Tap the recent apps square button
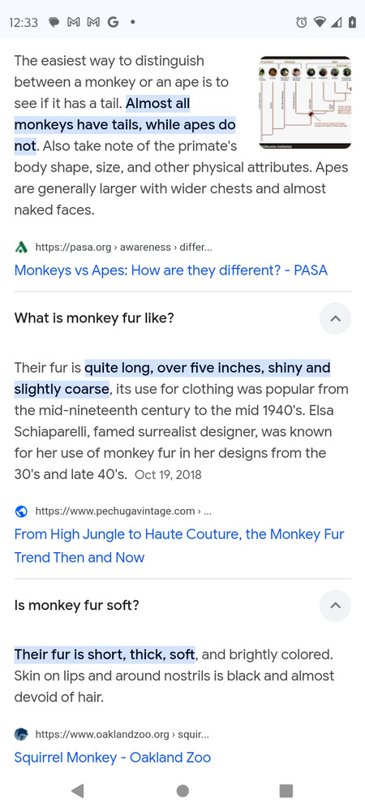365x812 pixels. pos(286,790)
